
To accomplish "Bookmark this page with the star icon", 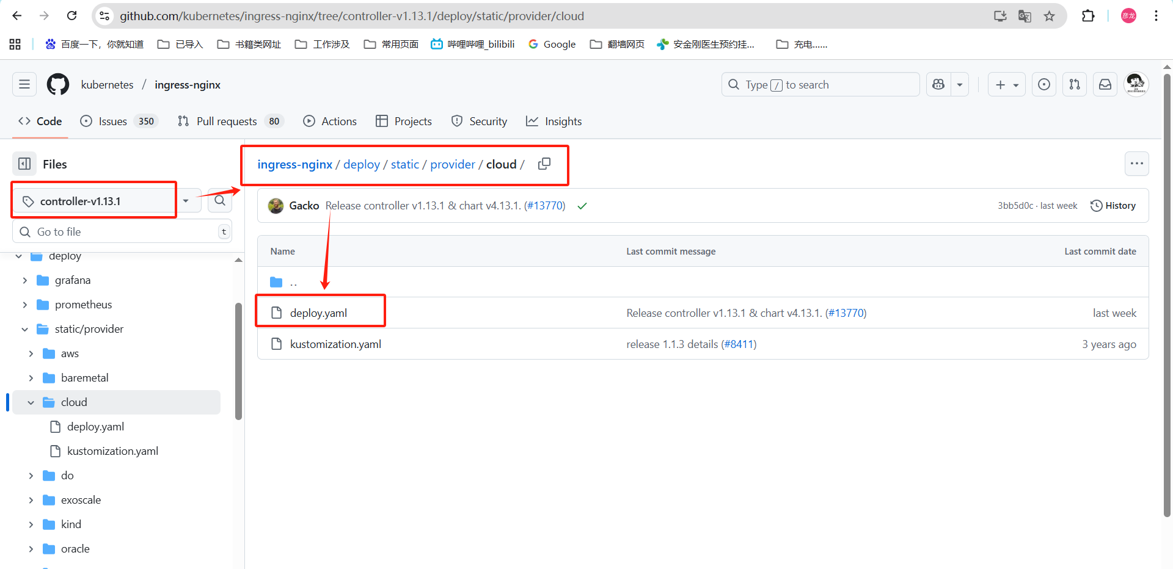I will click(1049, 16).
